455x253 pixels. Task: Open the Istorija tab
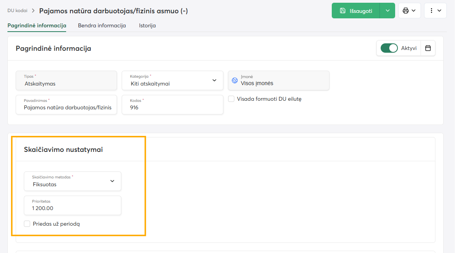tap(147, 25)
